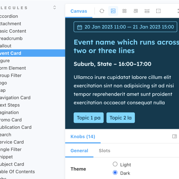Toggle the background change image icon
The image size is (179, 179).
tap(113, 11)
